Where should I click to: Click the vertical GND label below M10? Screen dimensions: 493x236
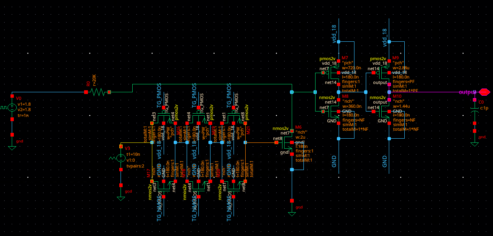point(385,161)
